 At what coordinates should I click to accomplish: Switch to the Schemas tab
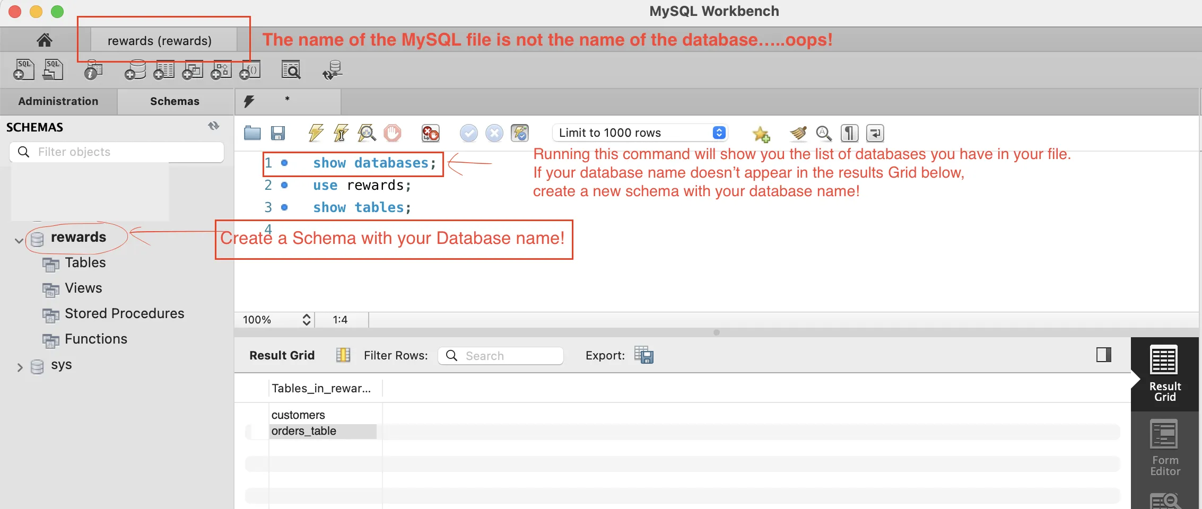(175, 101)
